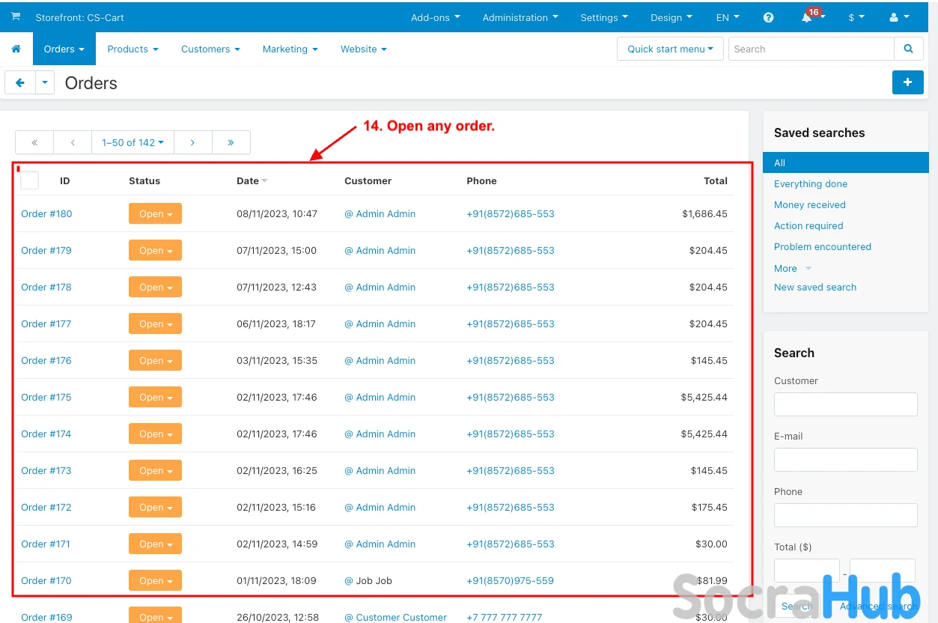Click the blue back arrow button
938x623 pixels.
[x=20, y=83]
